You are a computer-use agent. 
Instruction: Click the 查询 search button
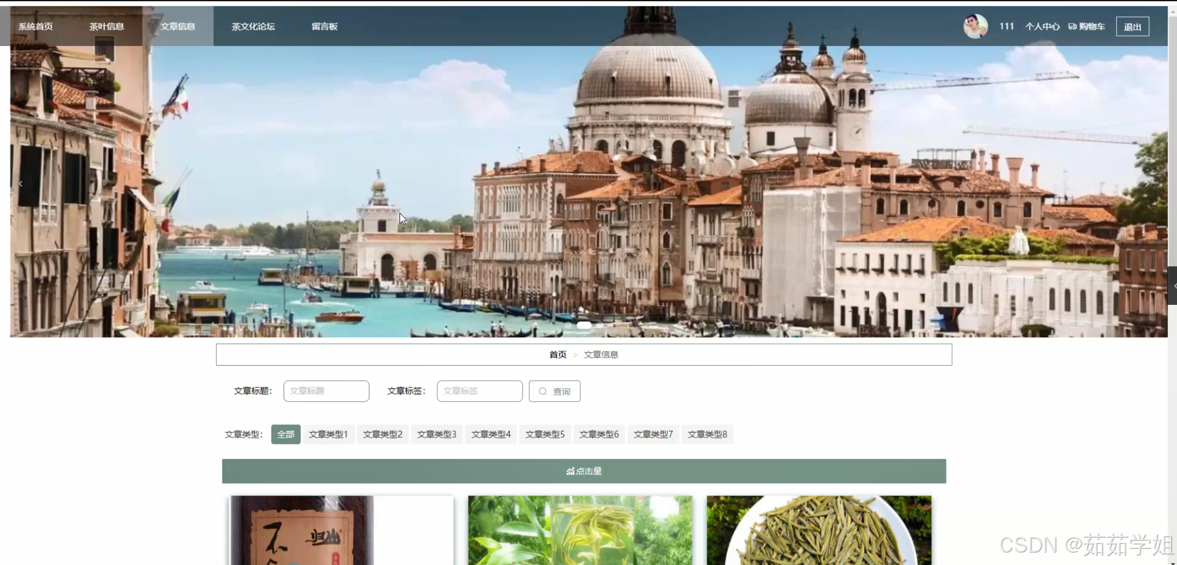555,391
